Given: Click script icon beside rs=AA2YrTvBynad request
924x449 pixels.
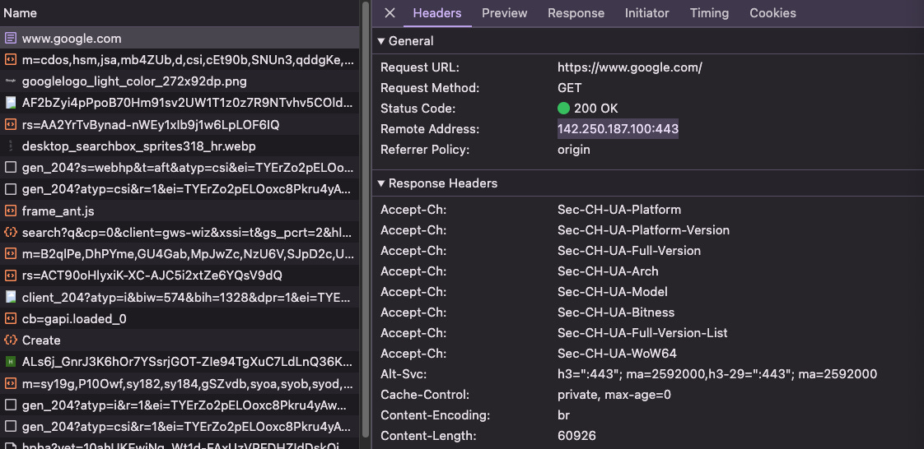Looking at the screenshot, I should (x=10, y=125).
